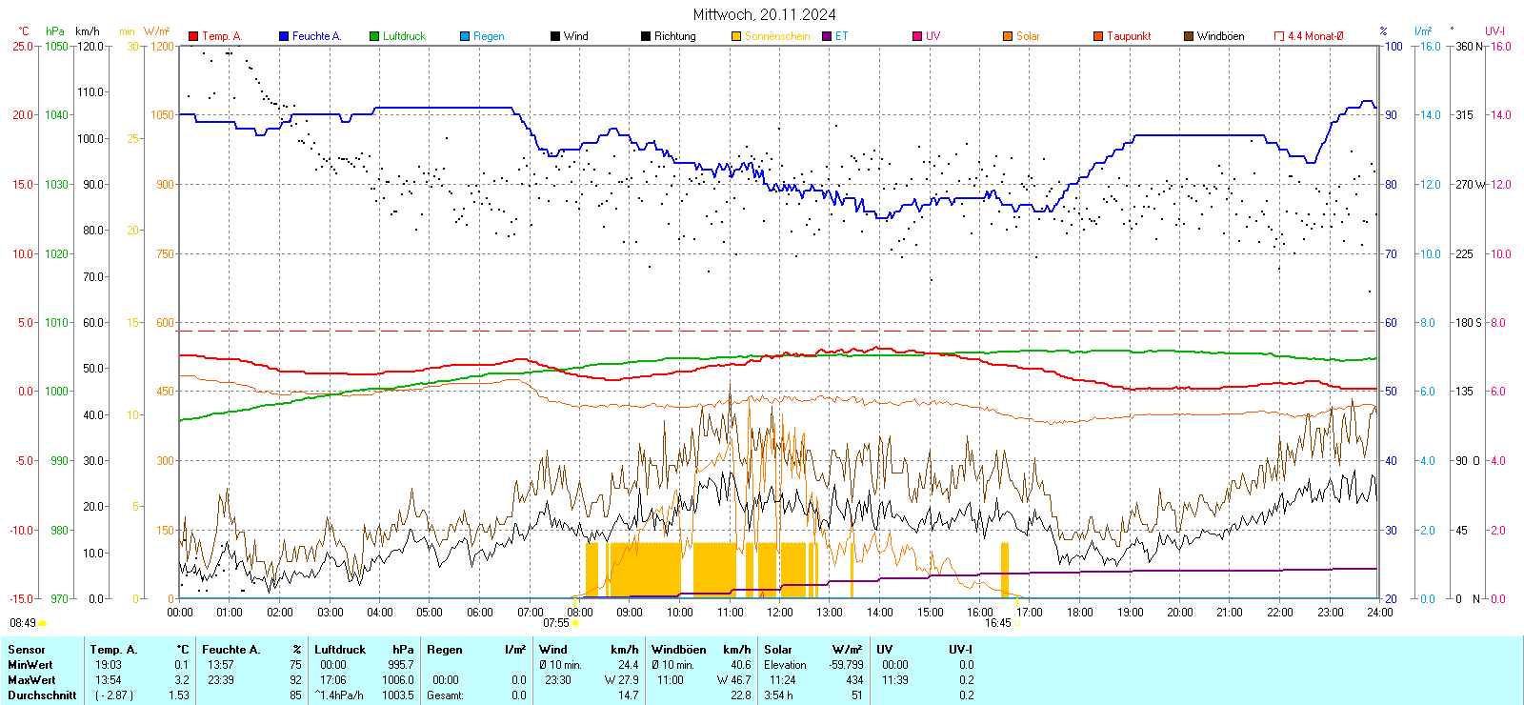Click the black Wind legend square
1524x705 pixels.
point(555,36)
